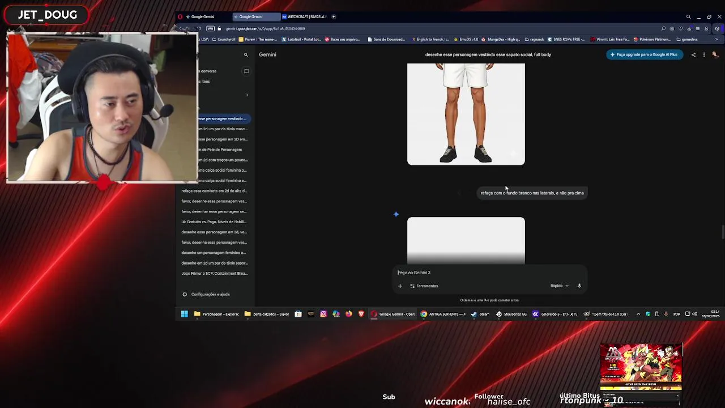Image resolution: width=725 pixels, height=408 pixels.
Task: Select chat 'desenhe em 2d um par de tênis espor...'
Action: [214, 263]
